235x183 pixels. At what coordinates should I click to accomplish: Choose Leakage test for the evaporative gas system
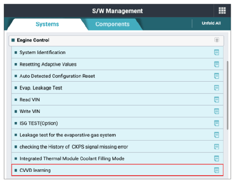tap(117, 135)
